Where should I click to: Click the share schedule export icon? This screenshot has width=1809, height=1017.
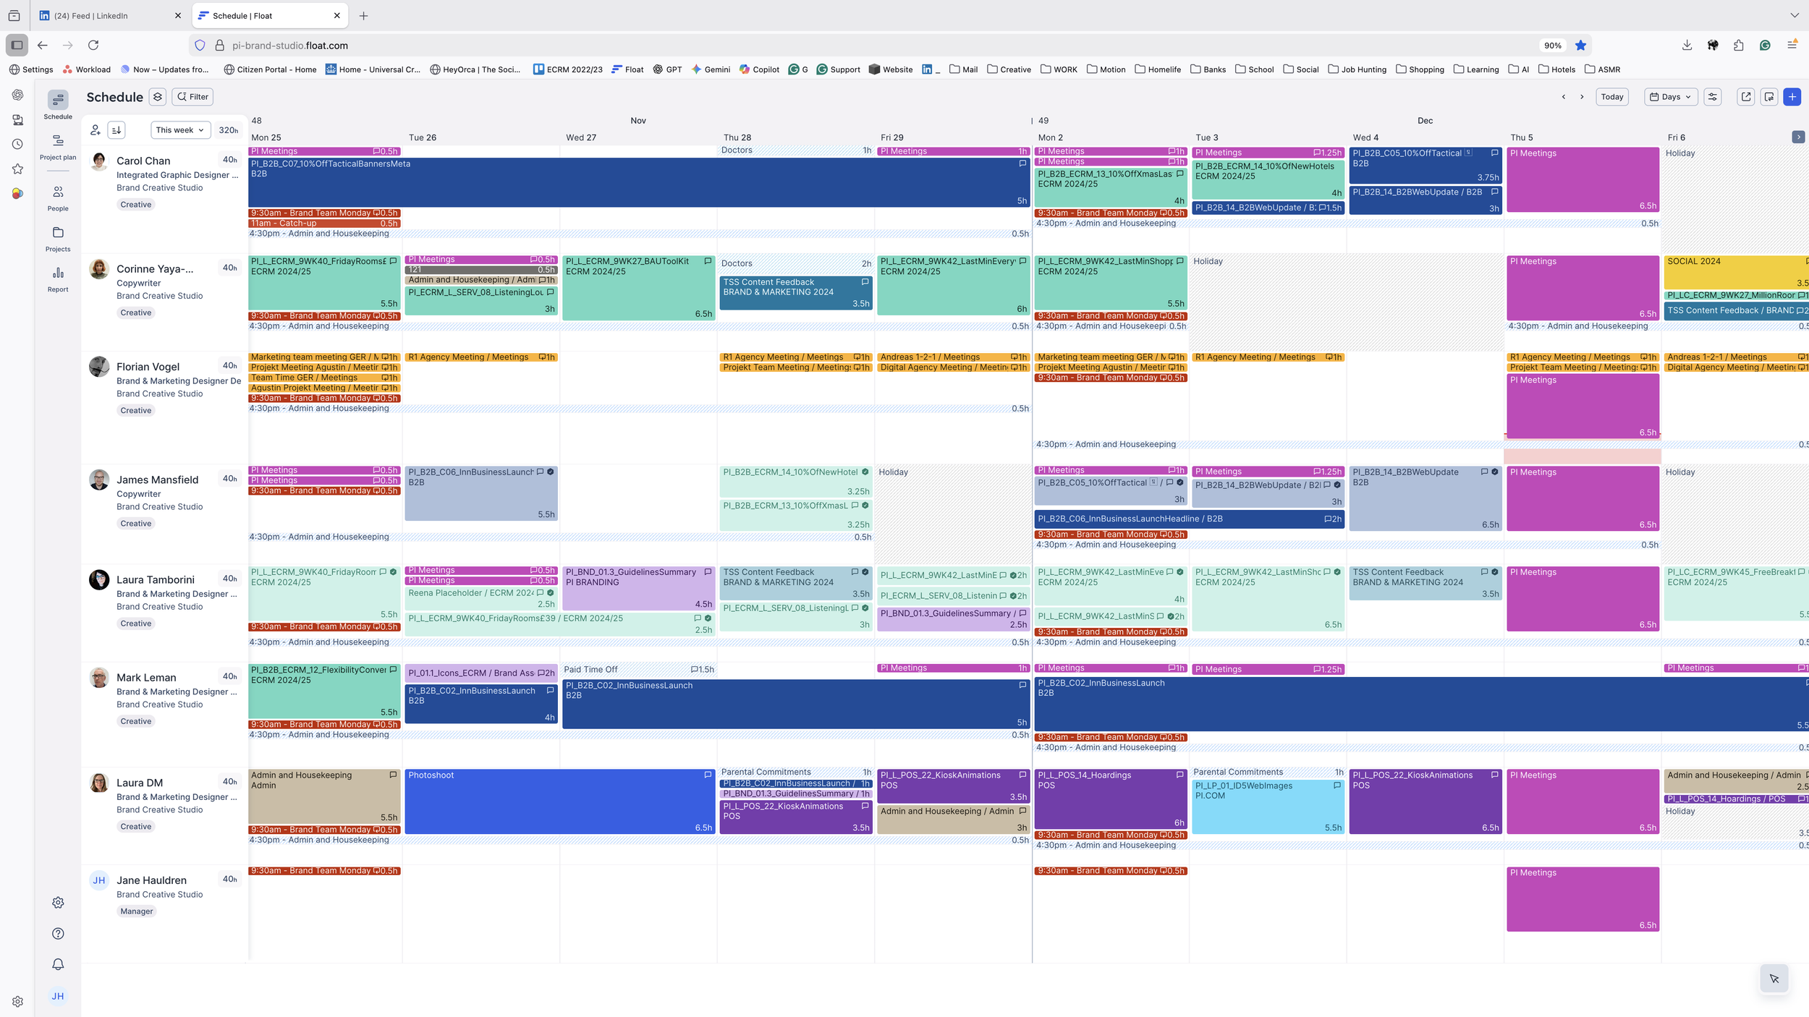(x=1746, y=96)
